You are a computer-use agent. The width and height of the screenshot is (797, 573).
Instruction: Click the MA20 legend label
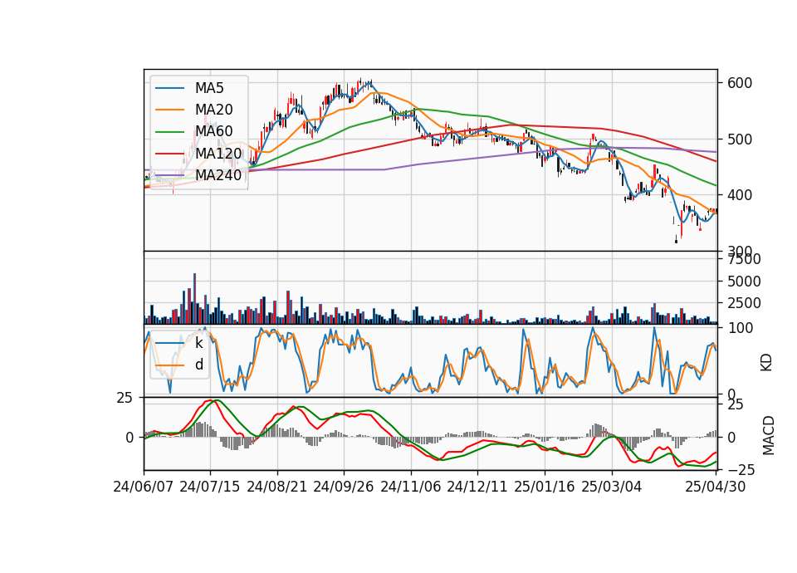click(213, 110)
